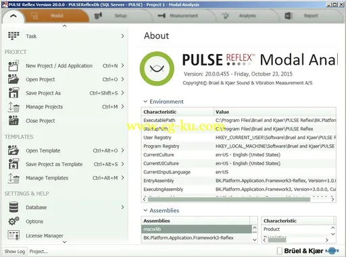Click the Save Project as Template icon
The height and width of the screenshot is (257, 346).
(x=14, y=164)
